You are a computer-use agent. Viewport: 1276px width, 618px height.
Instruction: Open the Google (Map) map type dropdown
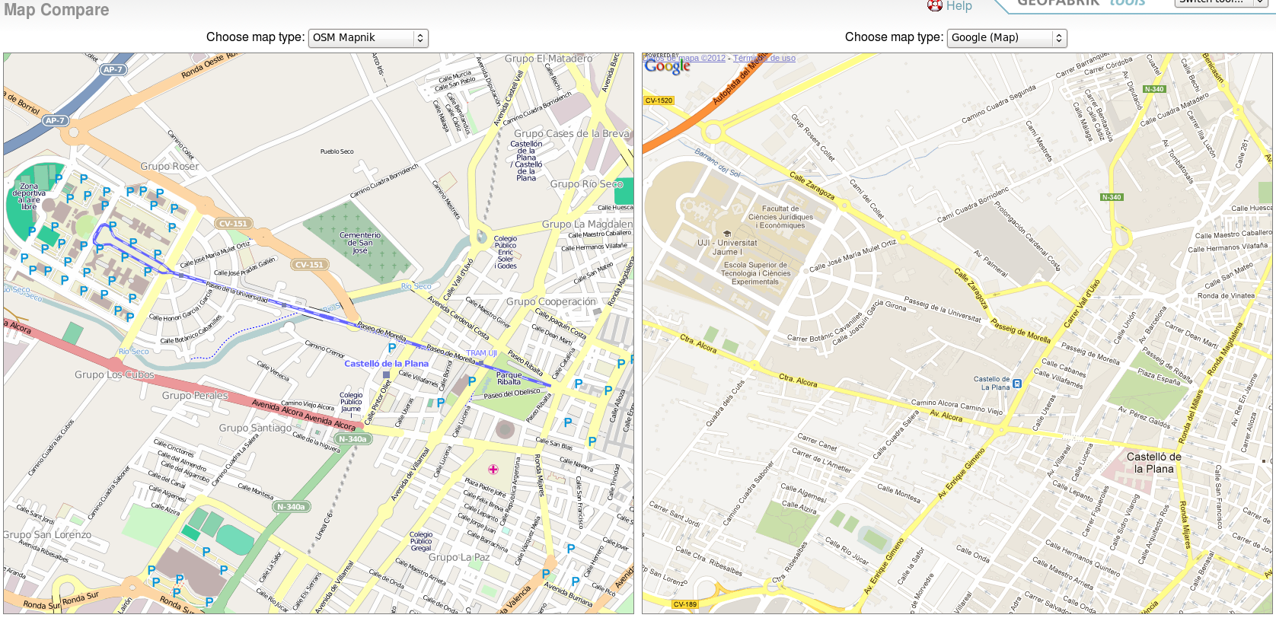1006,38
